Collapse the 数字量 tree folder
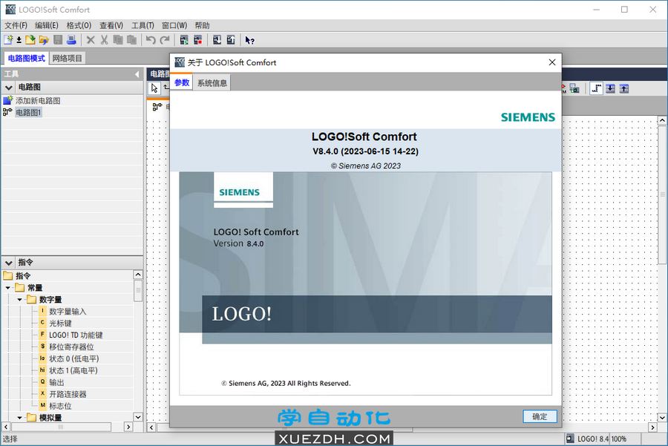This screenshot has height=446, width=668. (19, 300)
